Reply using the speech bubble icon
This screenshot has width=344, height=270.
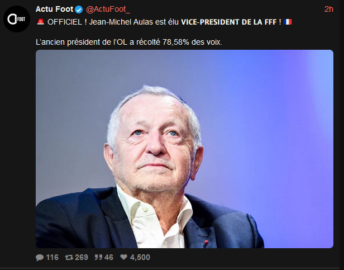(x=40, y=257)
